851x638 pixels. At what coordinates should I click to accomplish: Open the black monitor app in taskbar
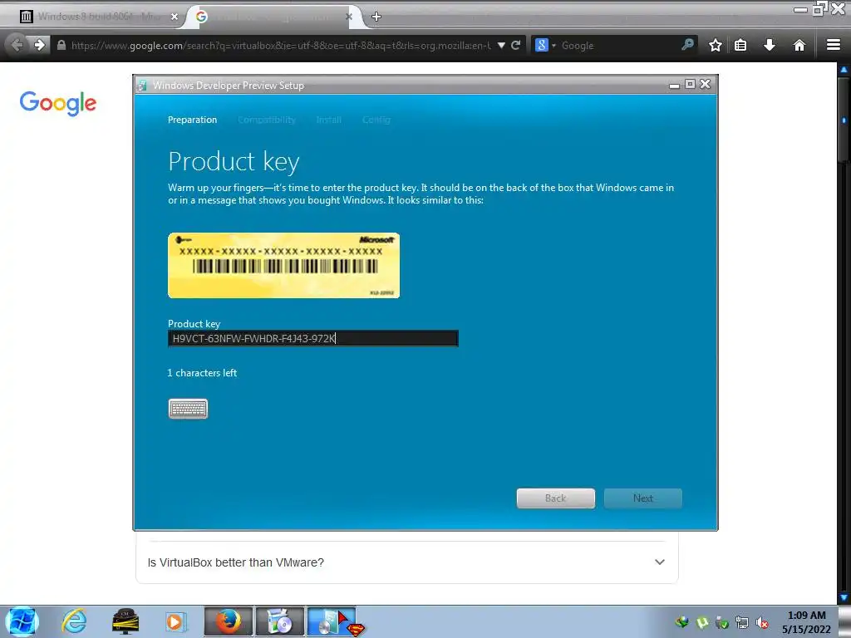125,621
